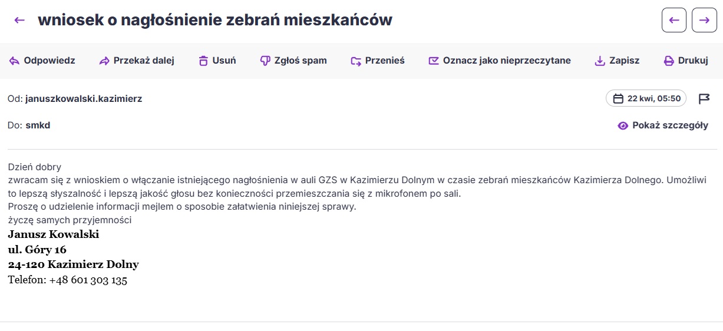Click the date chip 22 kwi, 05:50
This screenshot has height=331, width=723.
[x=646, y=98]
